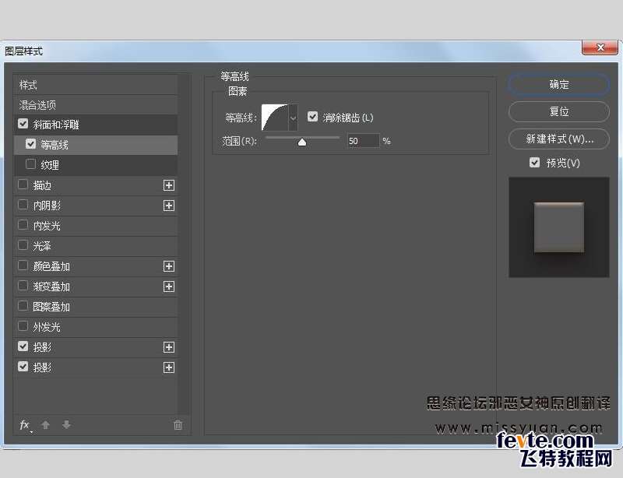Click the 确定 button
Screen dimensions: 623x478
(558, 84)
